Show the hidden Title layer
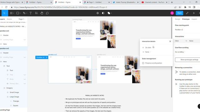Viewport: 200px width, 112px height. click(x=25, y=75)
